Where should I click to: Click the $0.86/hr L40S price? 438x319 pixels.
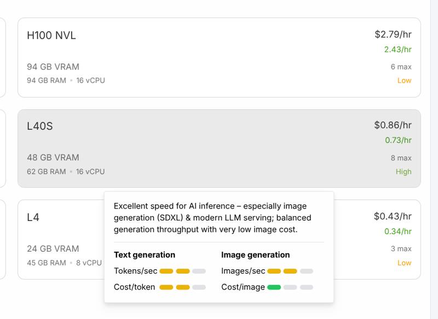(393, 125)
